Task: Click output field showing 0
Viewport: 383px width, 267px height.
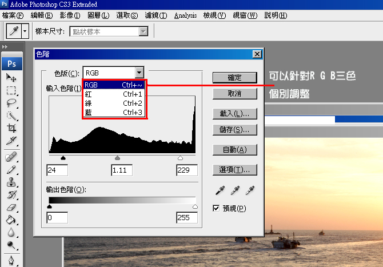Action: point(57,218)
